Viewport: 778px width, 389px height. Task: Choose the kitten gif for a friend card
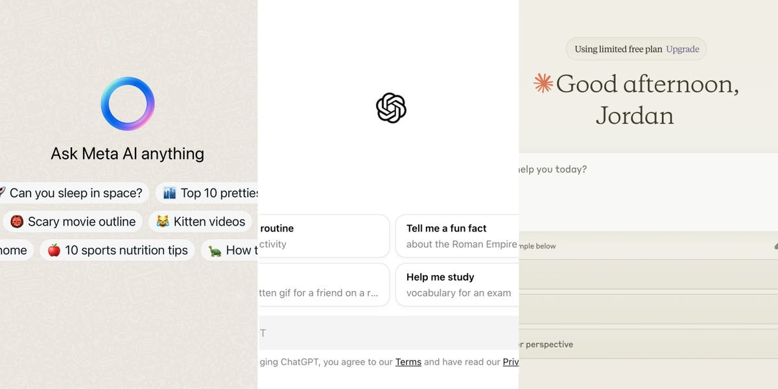tap(324, 285)
